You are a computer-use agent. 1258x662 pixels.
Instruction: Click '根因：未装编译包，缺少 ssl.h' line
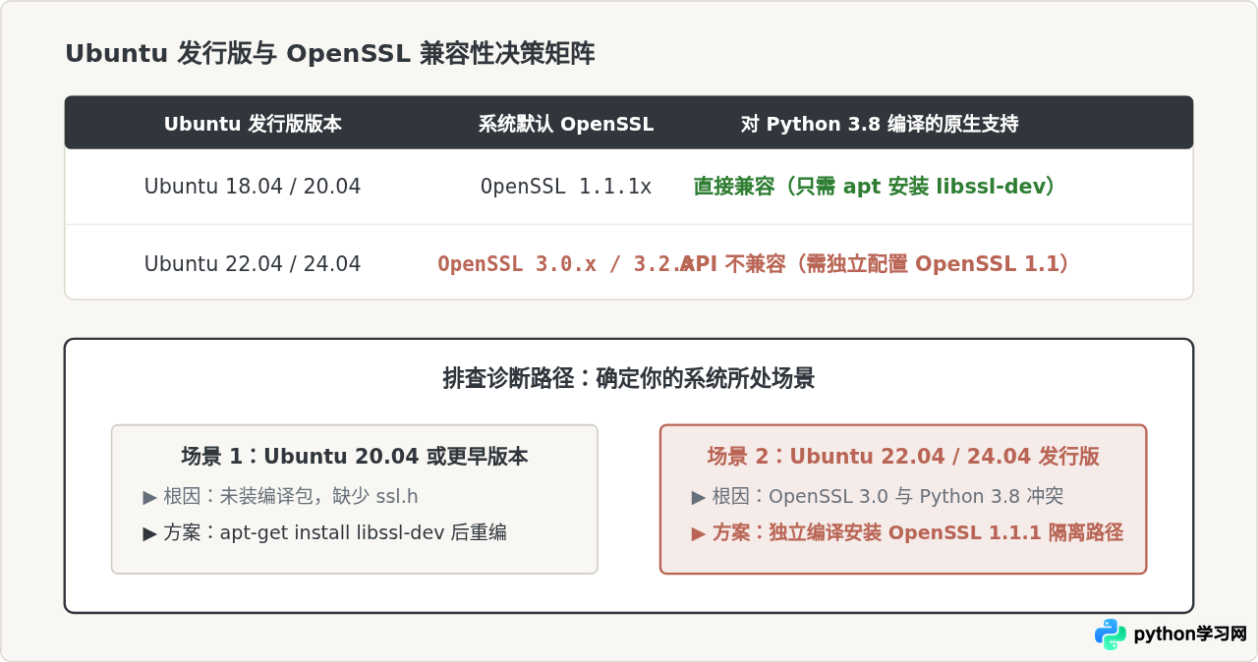point(280,496)
